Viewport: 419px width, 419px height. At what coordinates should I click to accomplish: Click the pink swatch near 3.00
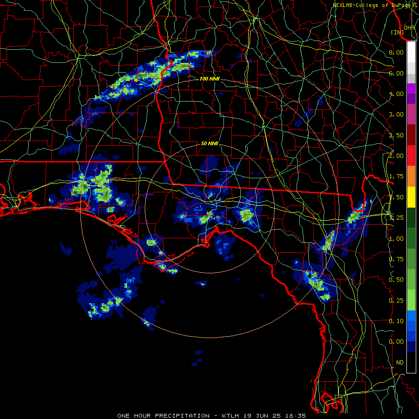(x=411, y=114)
